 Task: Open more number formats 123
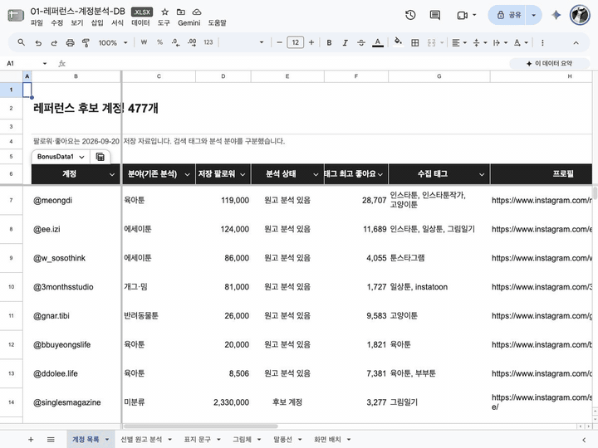[x=208, y=42]
